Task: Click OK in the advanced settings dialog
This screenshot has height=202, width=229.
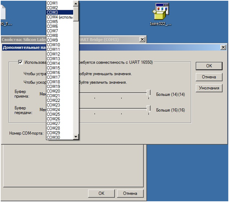Action: coord(209,66)
